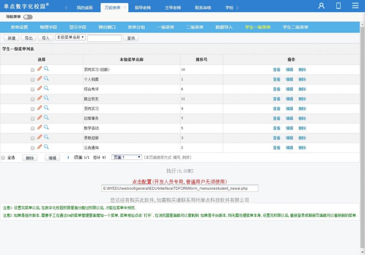Click page number 1 pagination link
The height and width of the screenshot is (255, 365).
68,158
